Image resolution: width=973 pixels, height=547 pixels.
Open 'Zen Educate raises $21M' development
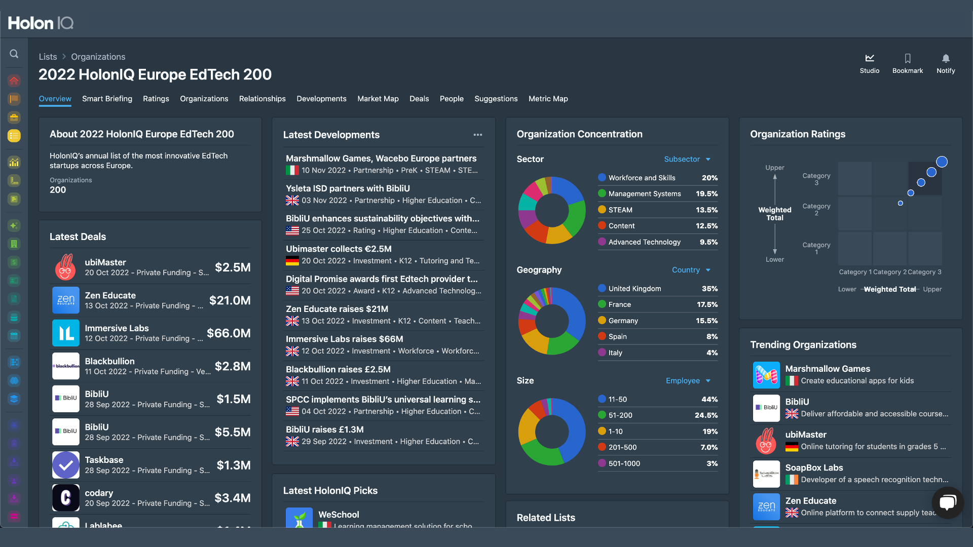click(384, 315)
